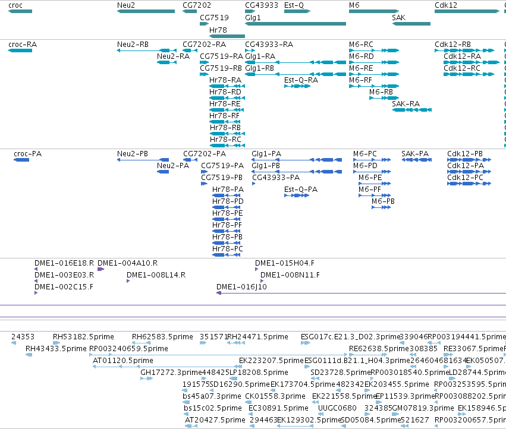Click the DME1-008N11.F label

[x=290, y=275]
